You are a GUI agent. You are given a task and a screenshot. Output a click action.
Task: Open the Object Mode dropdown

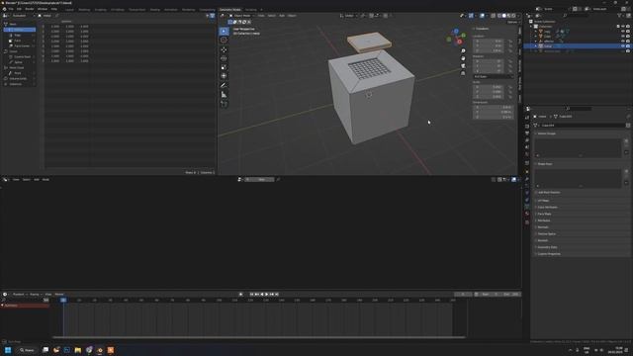pos(242,16)
